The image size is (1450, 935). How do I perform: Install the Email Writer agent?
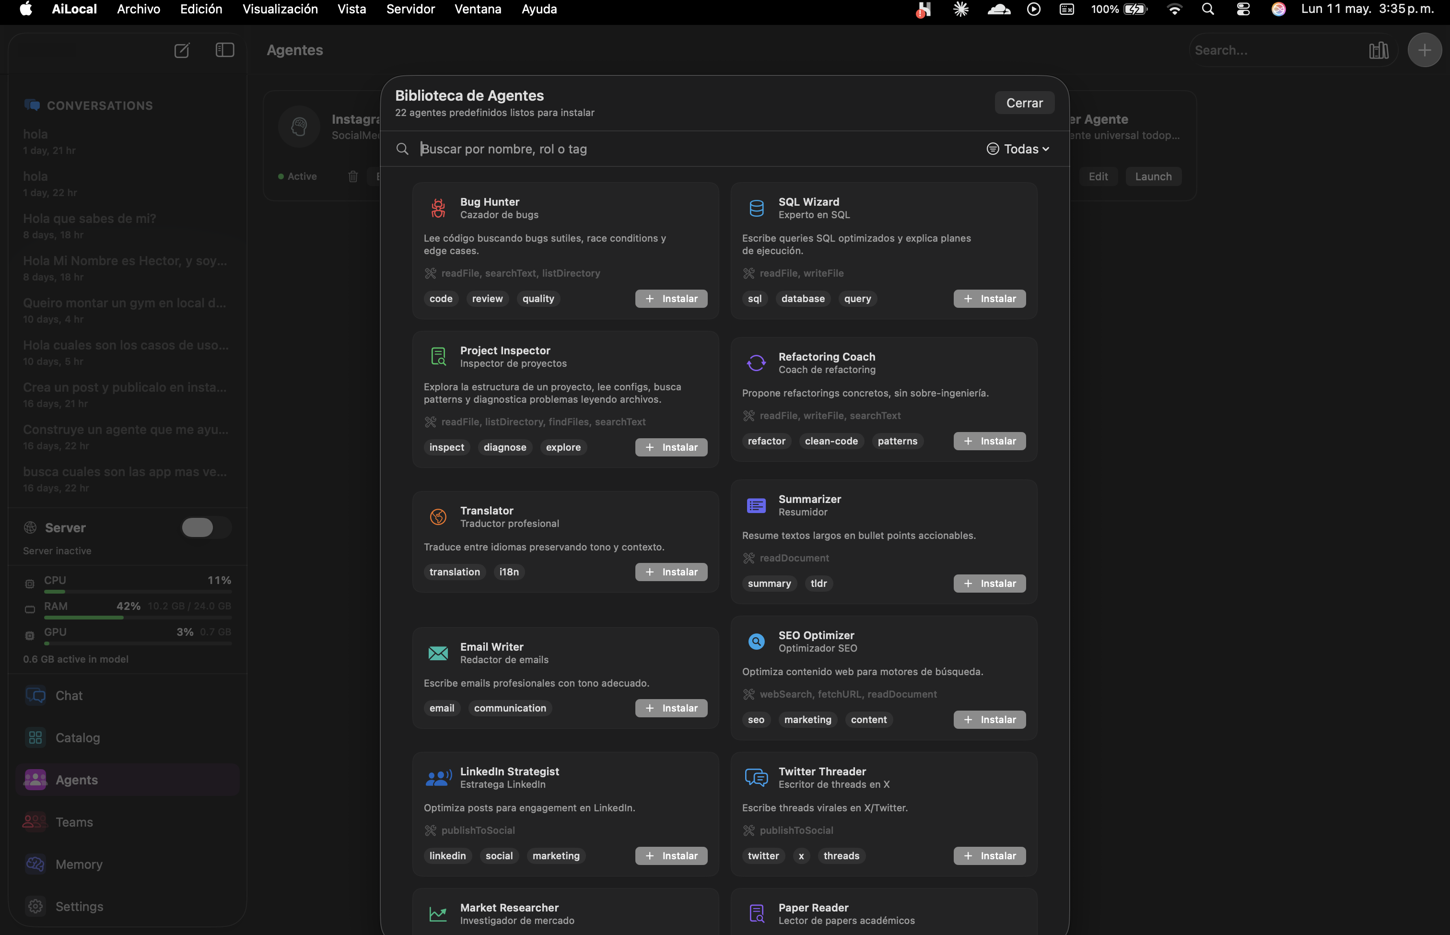pos(671,708)
